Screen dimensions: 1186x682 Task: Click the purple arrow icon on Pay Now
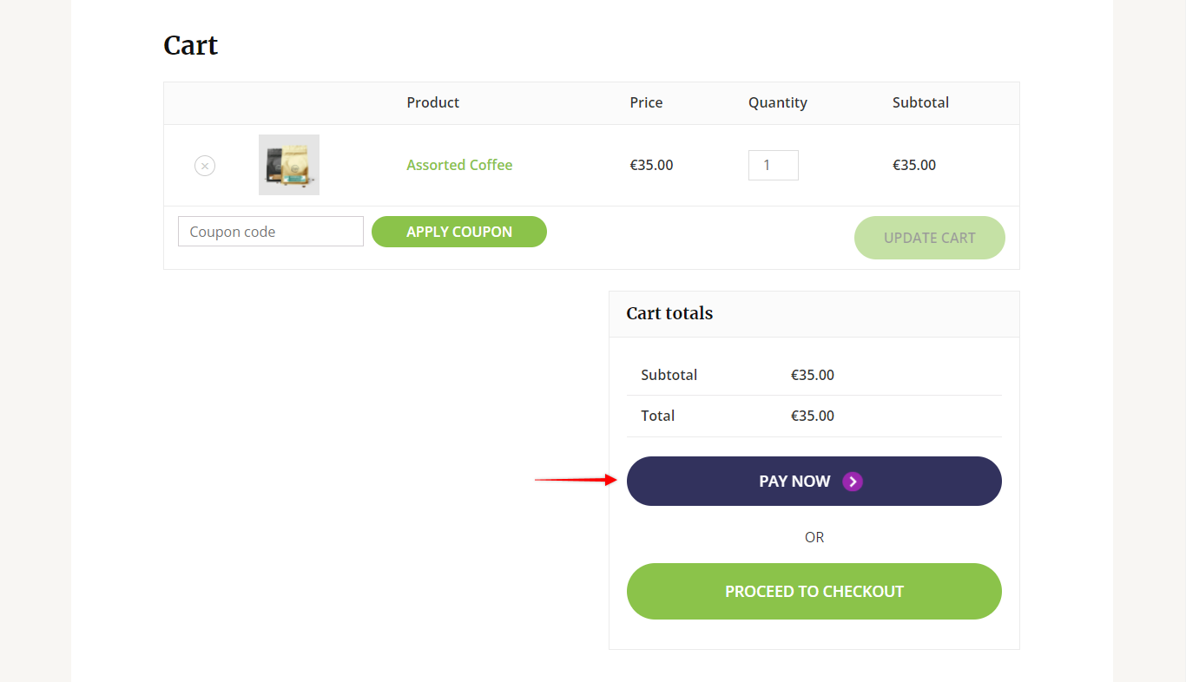click(x=853, y=482)
